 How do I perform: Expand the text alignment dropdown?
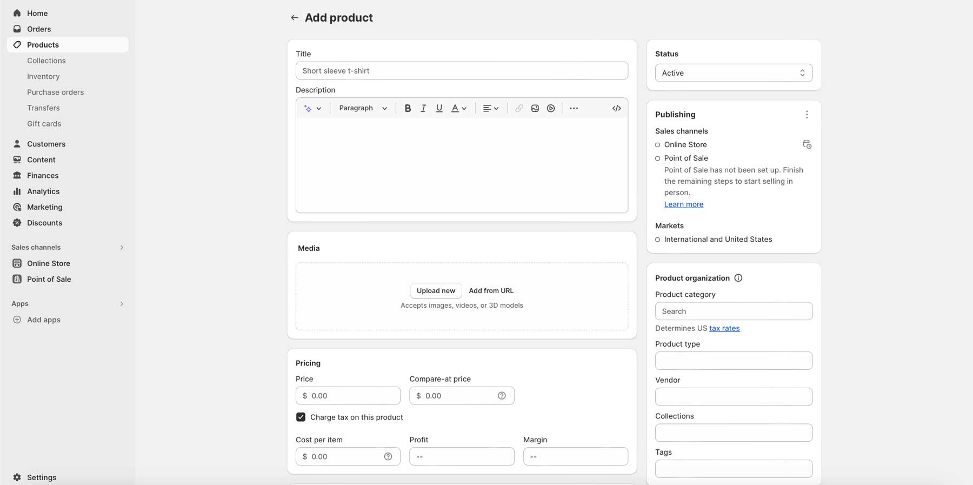[x=490, y=108]
